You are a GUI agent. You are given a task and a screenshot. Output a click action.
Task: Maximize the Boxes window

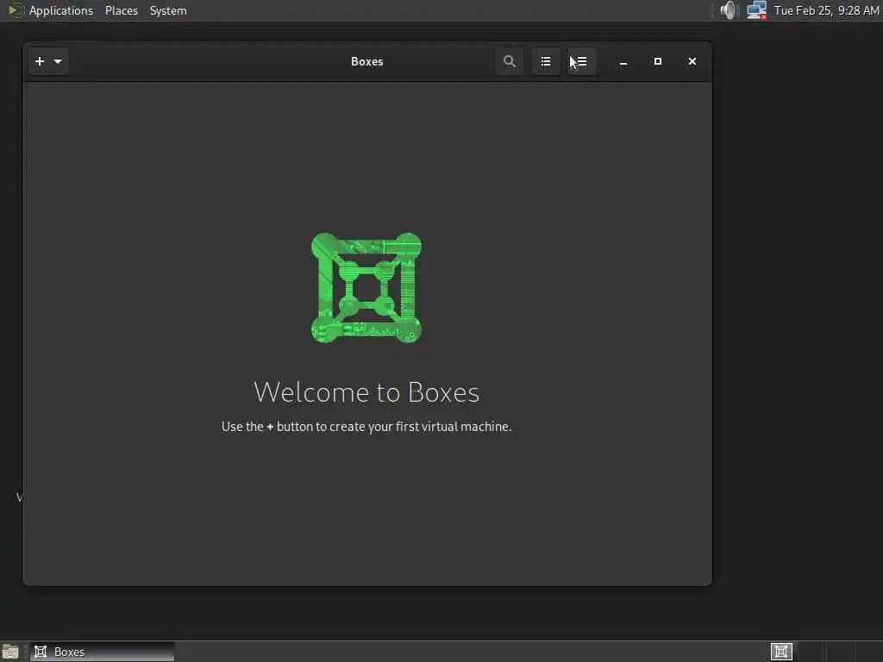(x=657, y=61)
